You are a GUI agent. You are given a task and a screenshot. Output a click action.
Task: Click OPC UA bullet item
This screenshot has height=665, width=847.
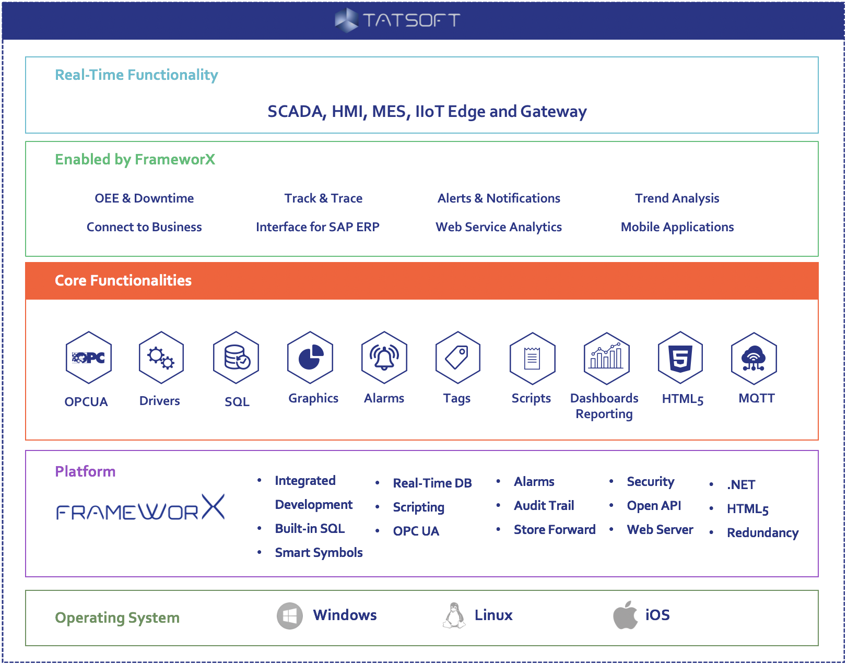pyautogui.click(x=416, y=531)
